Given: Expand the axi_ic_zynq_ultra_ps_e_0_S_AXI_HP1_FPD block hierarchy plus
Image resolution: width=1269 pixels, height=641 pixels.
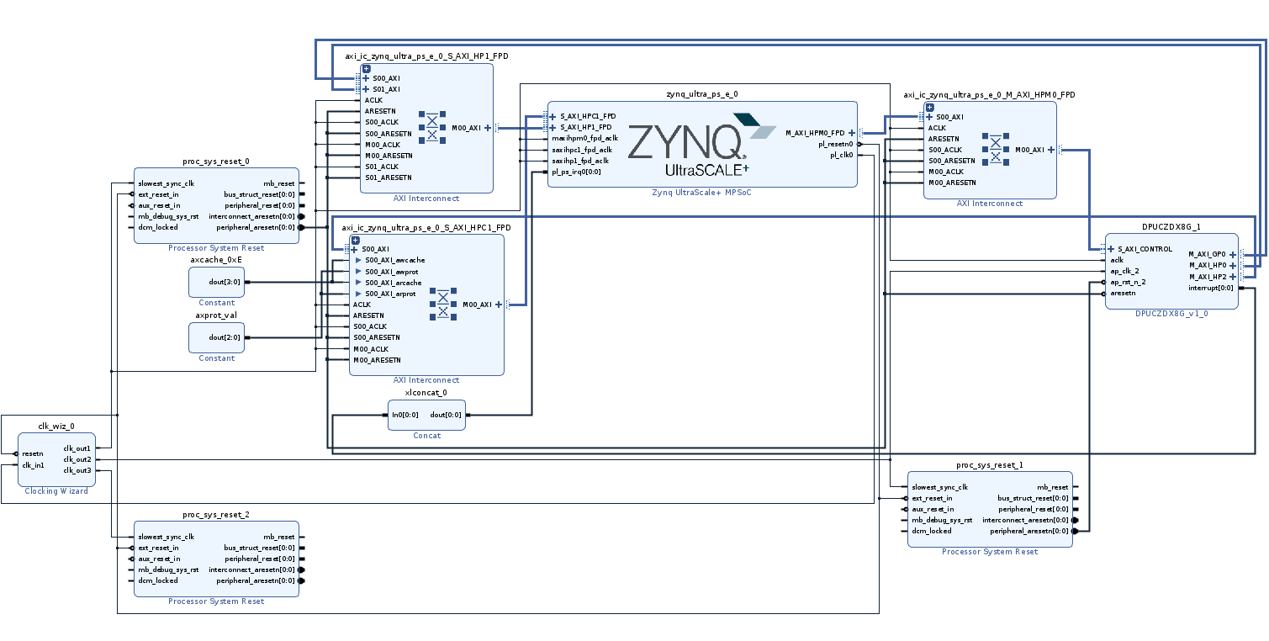Looking at the screenshot, I should [x=366, y=69].
